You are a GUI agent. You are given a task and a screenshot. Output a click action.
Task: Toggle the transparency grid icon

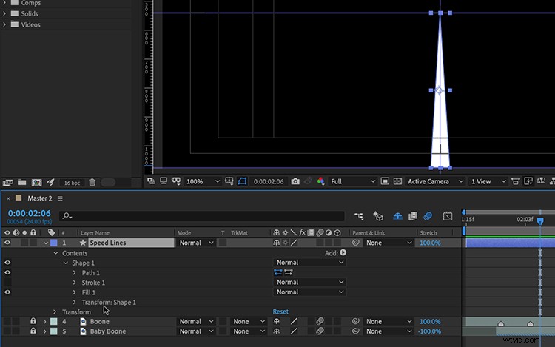point(397,181)
